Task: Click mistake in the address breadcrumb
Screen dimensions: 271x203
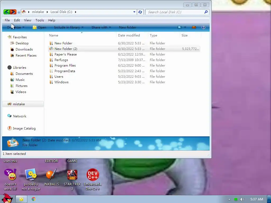Action: (38, 12)
